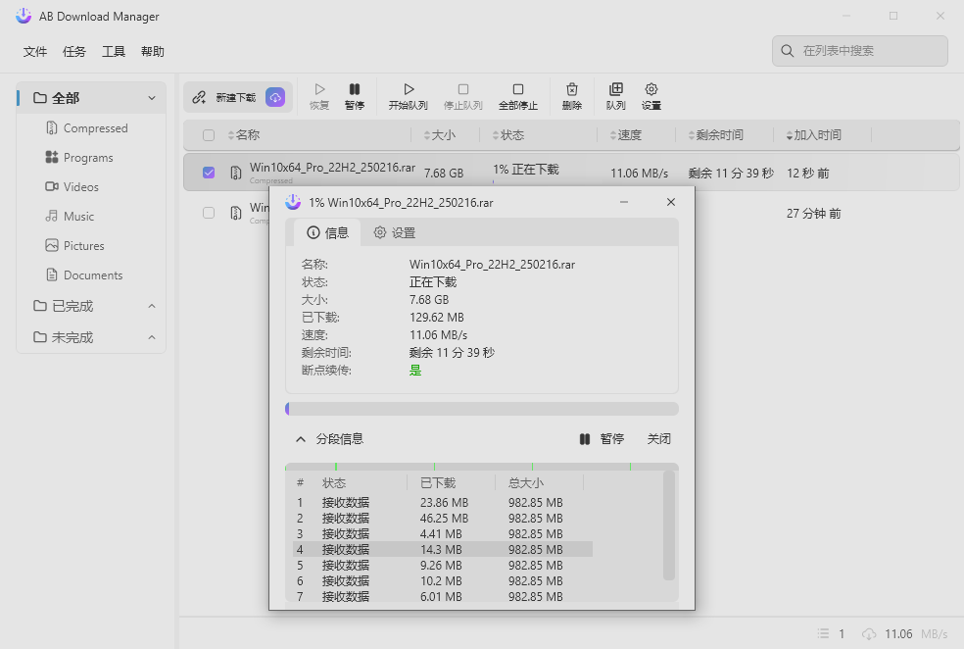Image resolution: width=964 pixels, height=649 pixels.
Task: Sort by 状态 column header in the main list
Action: (x=508, y=135)
